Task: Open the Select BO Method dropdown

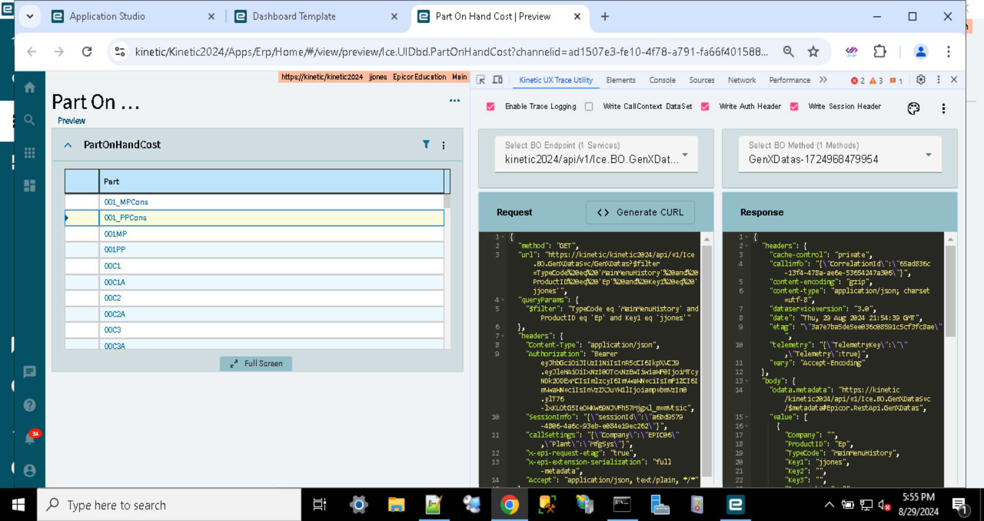Action: 929,155
